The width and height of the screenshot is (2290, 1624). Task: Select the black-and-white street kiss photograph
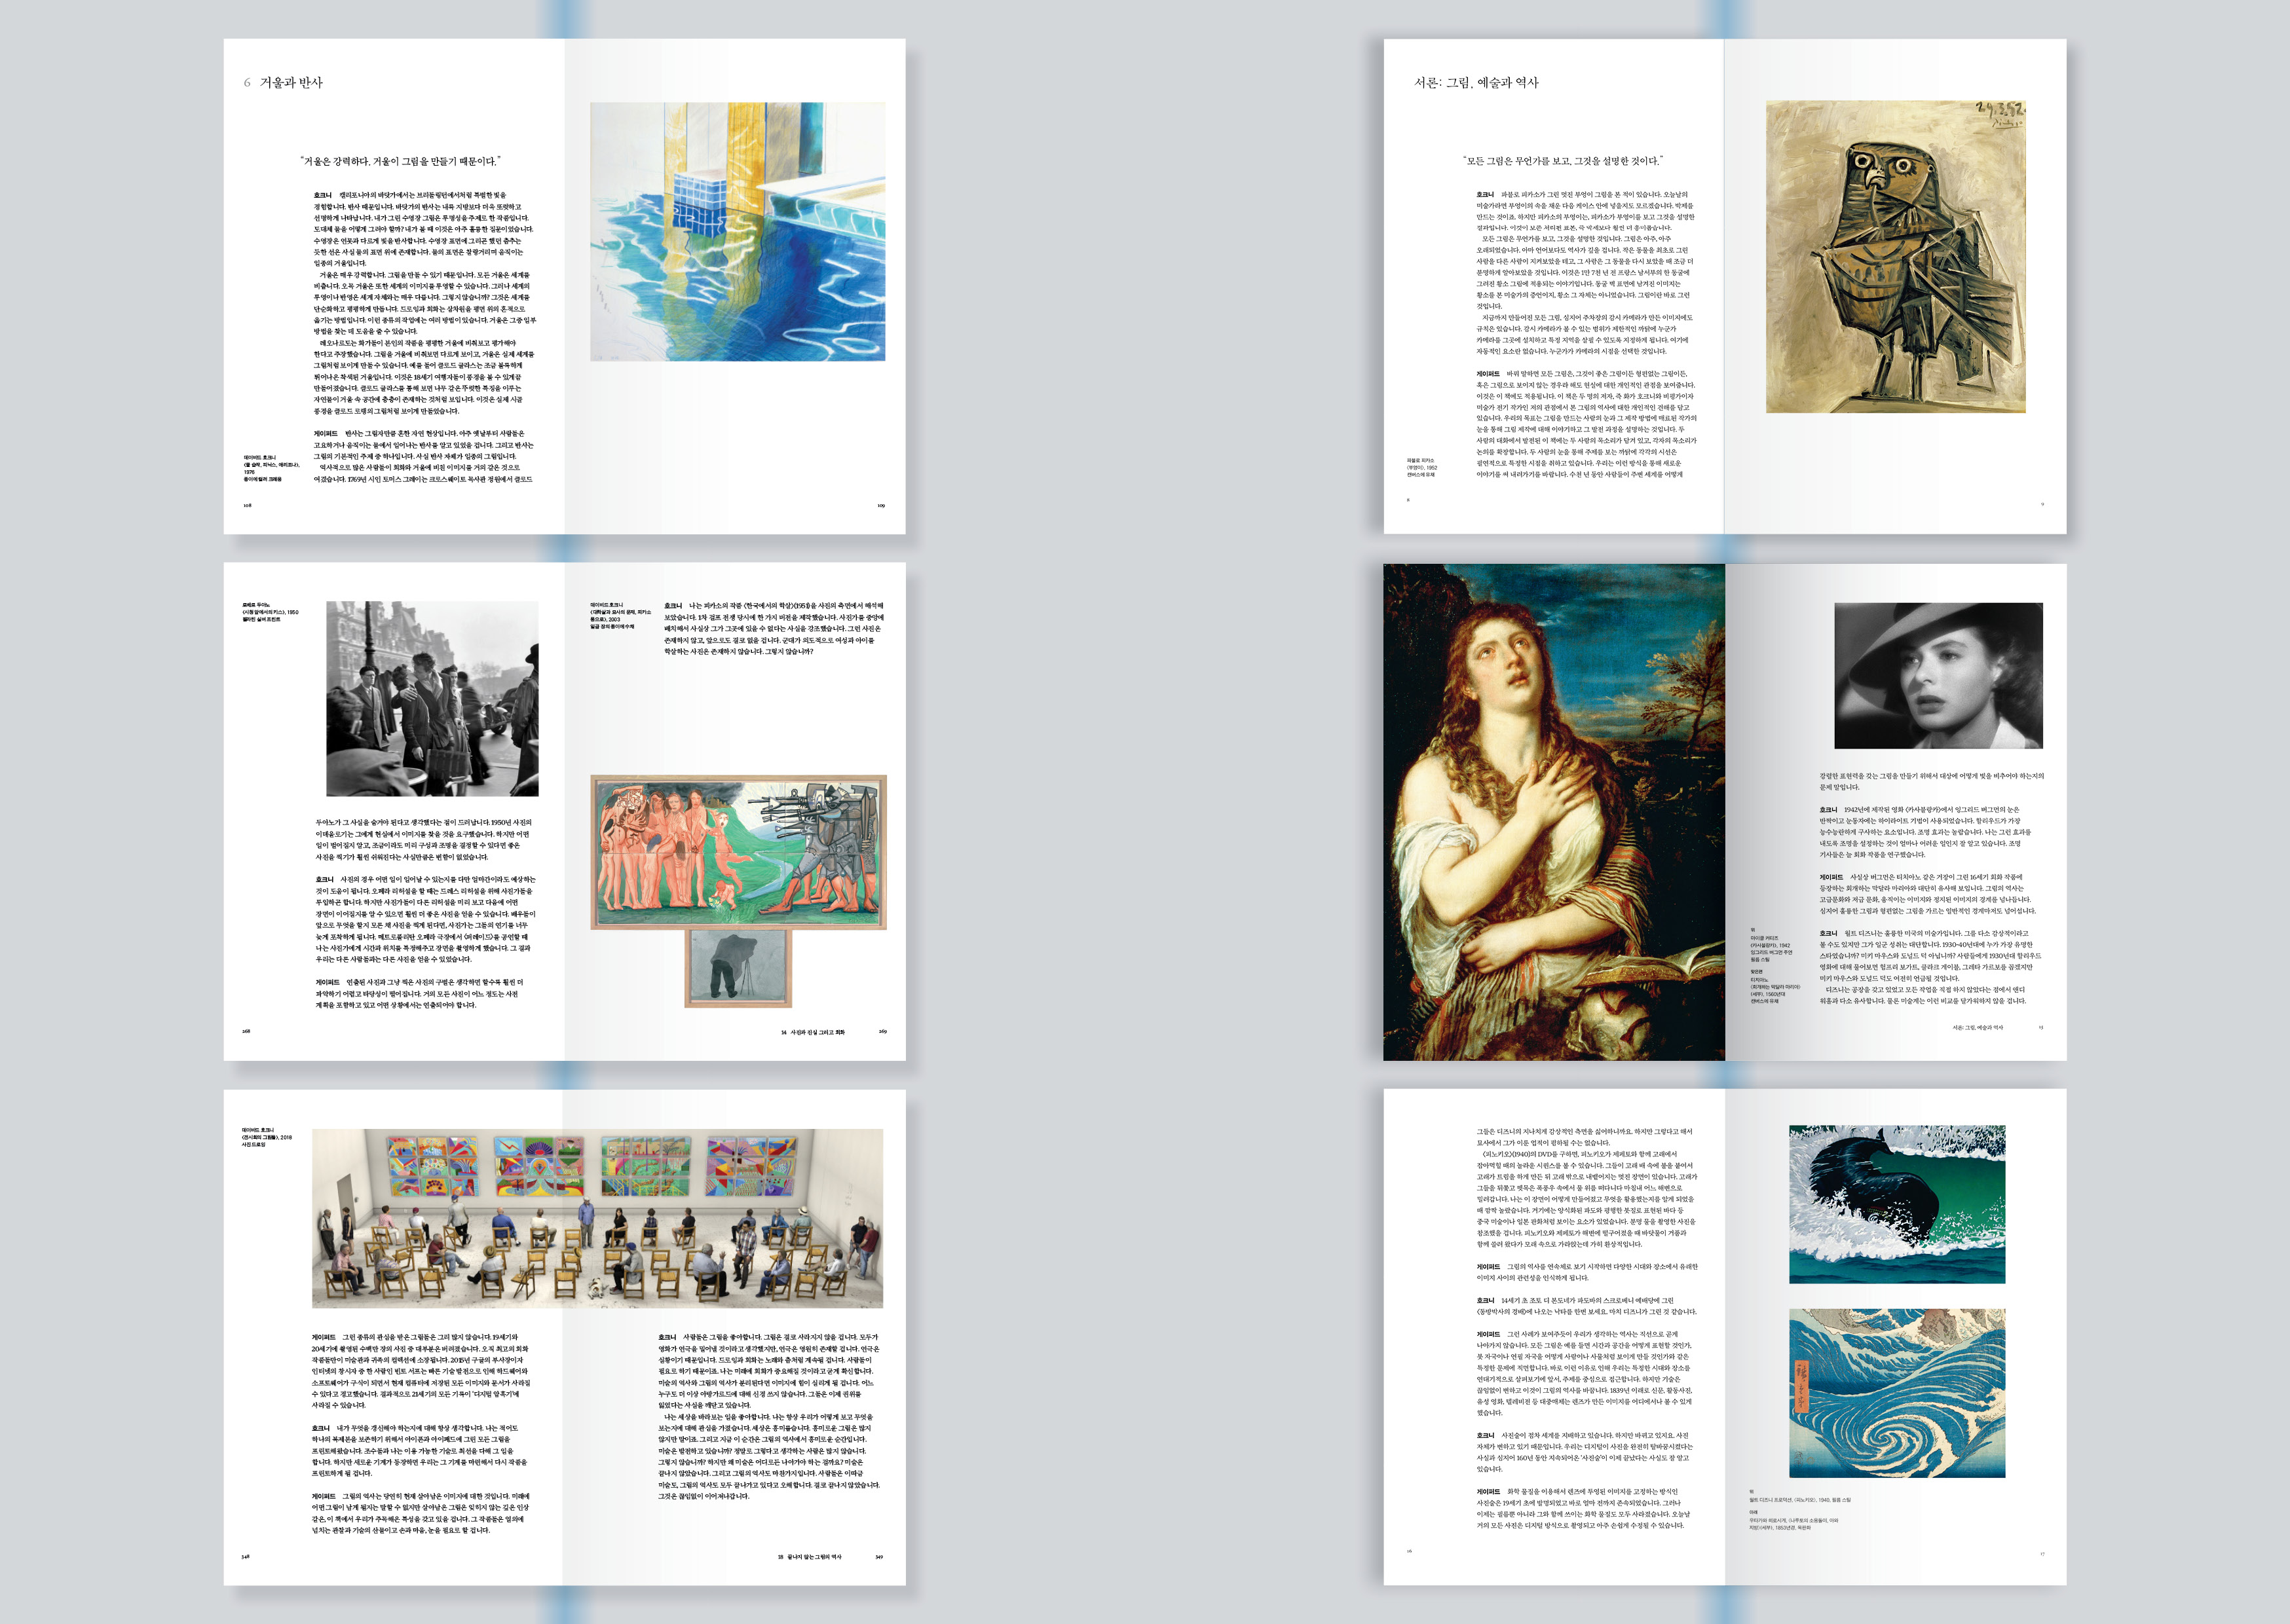pos(432,698)
